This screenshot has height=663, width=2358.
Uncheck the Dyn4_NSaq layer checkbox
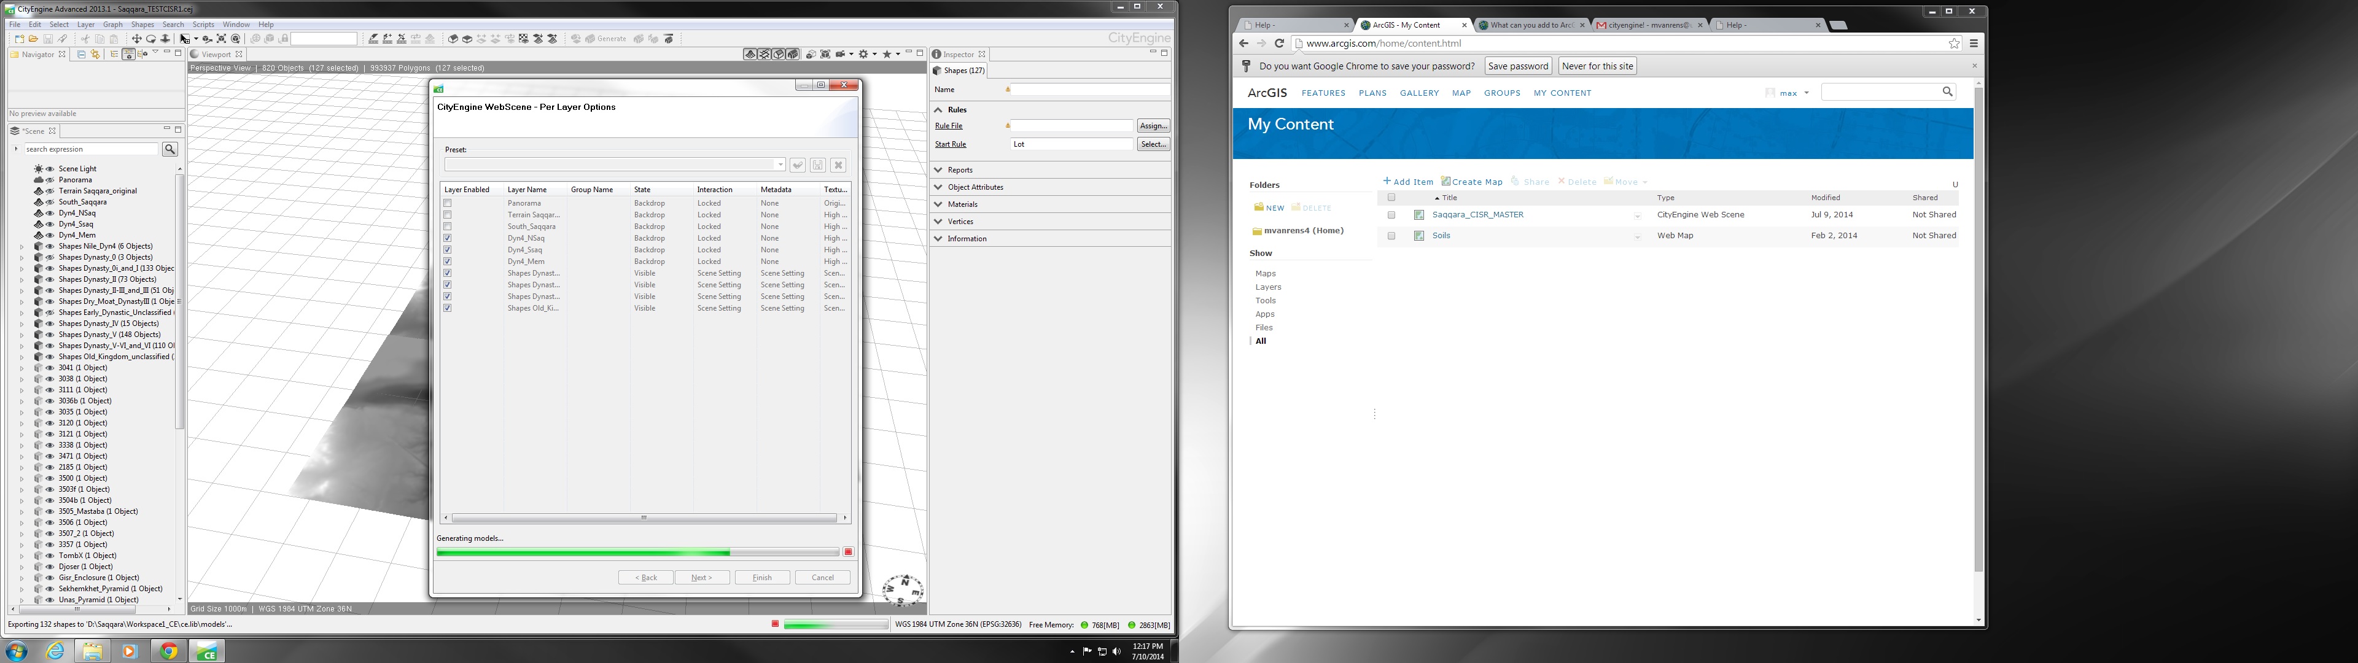(x=448, y=238)
